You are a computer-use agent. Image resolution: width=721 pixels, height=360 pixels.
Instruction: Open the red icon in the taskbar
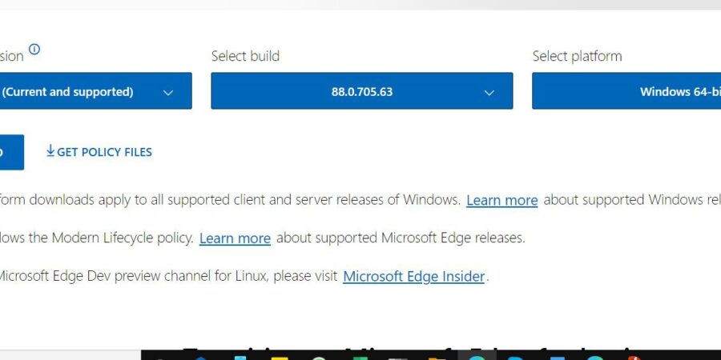click(634, 358)
